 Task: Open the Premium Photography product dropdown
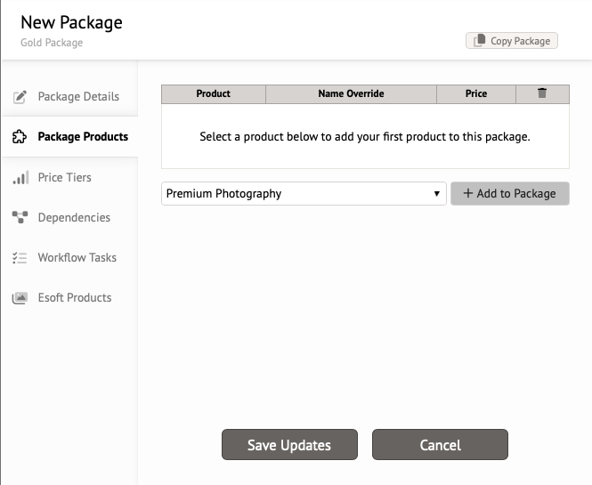click(304, 194)
